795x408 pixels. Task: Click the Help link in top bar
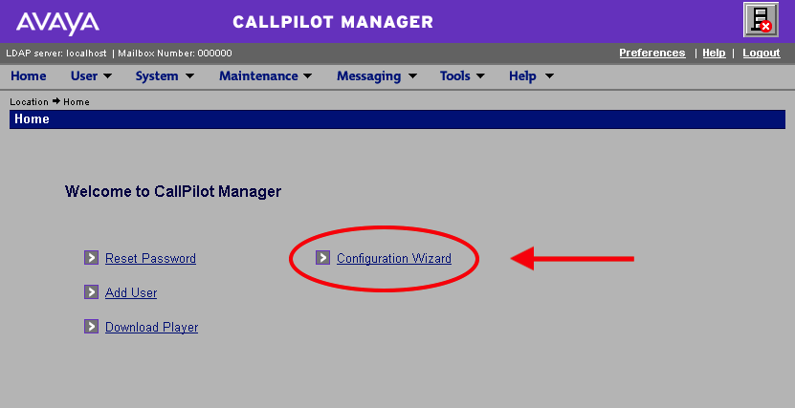point(714,53)
